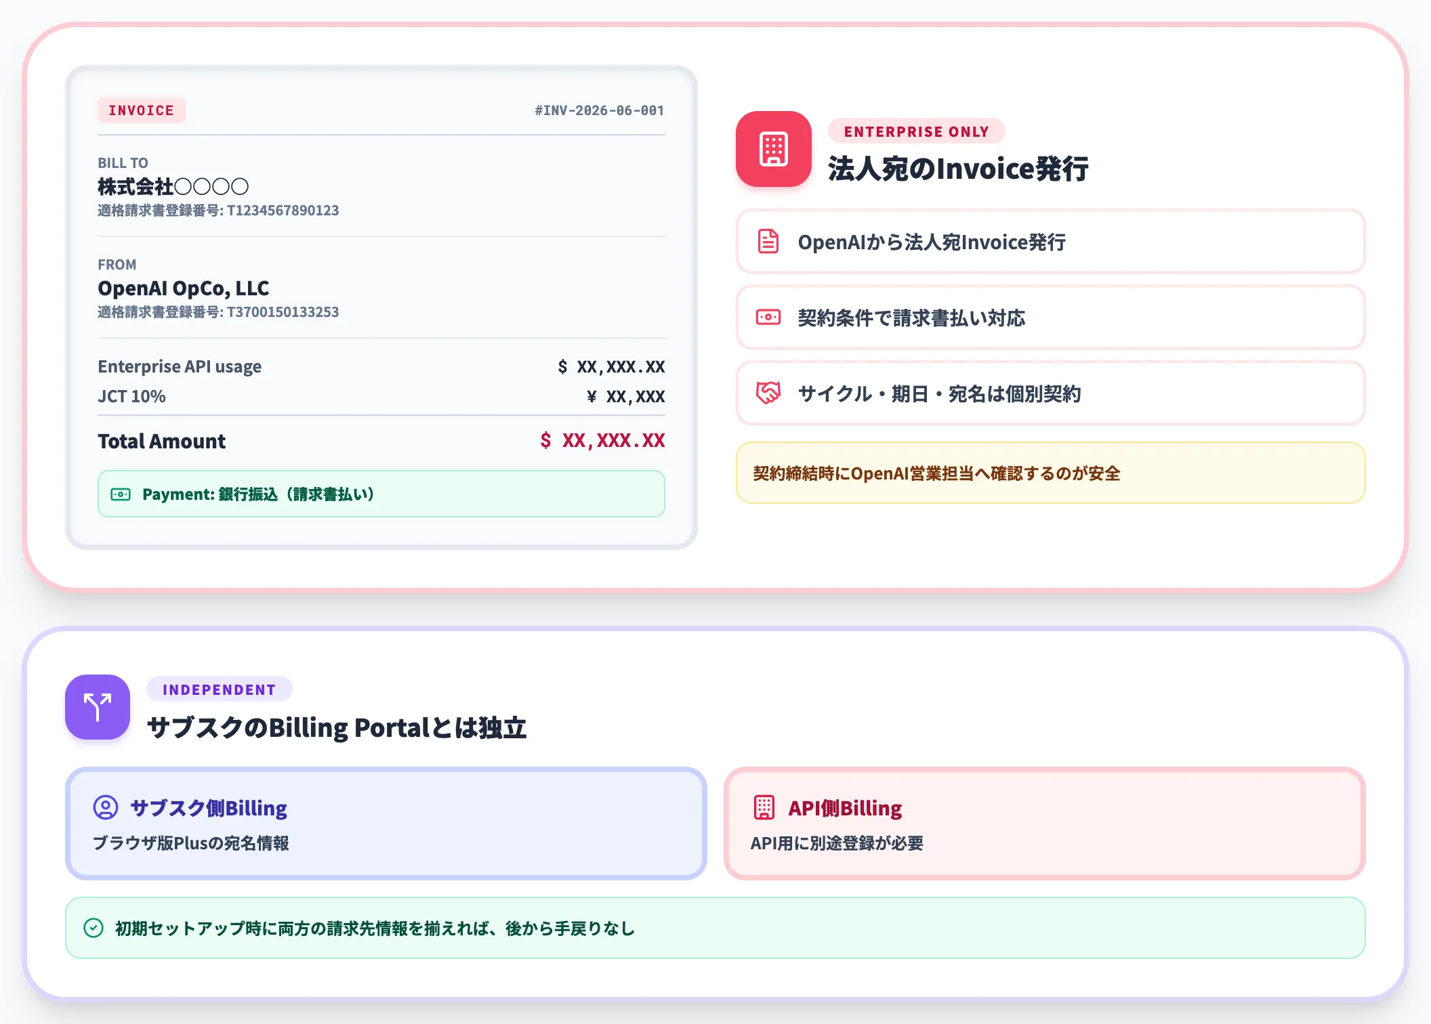The width and height of the screenshot is (1431, 1024).
Task: Click the user circle icon in サブスク側Billing card
Action: [x=106, y=807]
